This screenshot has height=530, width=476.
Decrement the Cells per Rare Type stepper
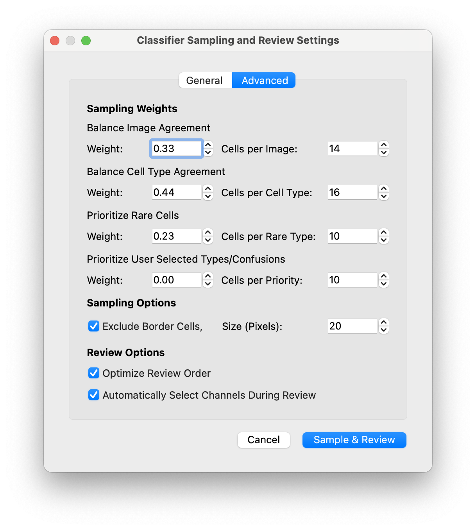(384, 240)
